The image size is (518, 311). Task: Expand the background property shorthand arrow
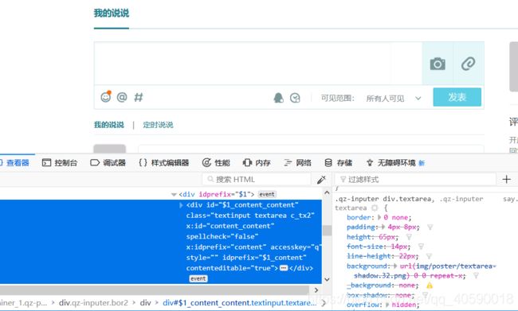(395, 266)
